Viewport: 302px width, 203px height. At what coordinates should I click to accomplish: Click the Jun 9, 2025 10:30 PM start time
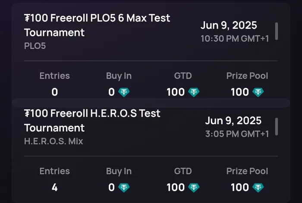point(235,31)
